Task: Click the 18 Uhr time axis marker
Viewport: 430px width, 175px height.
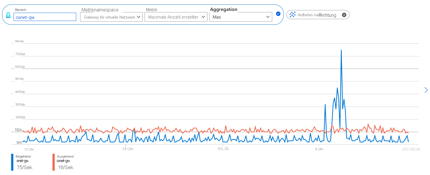Action: click(x=127, y=149)
